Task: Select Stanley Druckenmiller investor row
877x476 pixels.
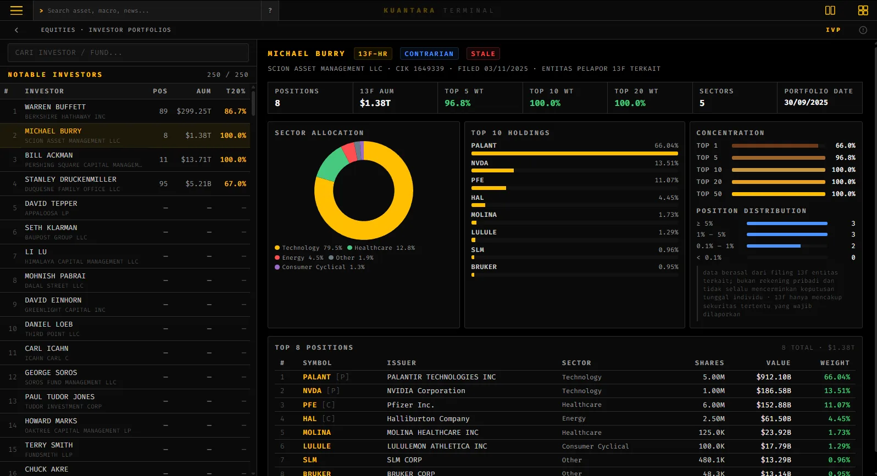Action: 125,184
